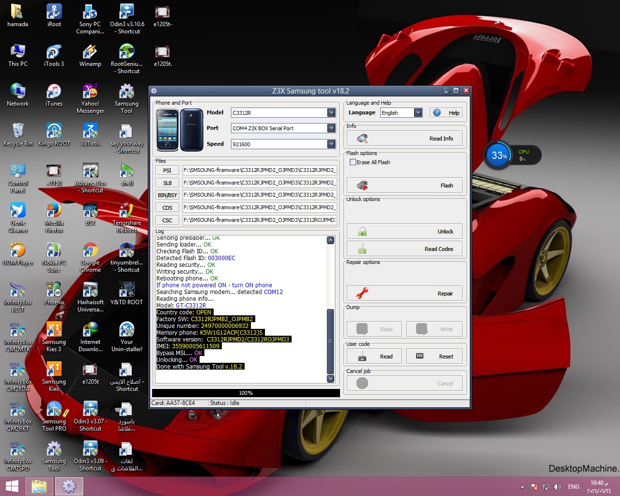Open Y&TD ROOT desktop icon

127,294
